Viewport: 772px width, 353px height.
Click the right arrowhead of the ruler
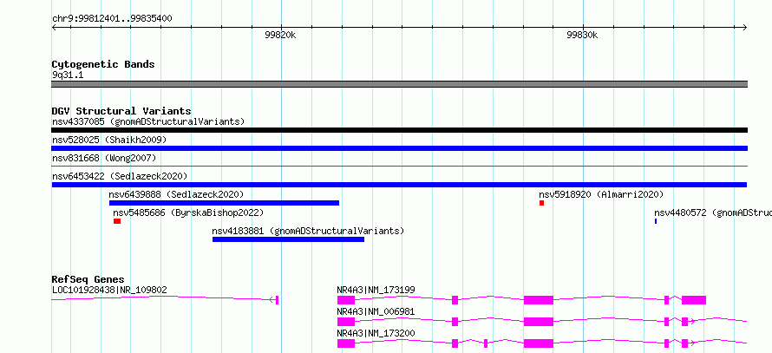pos(744,27)
